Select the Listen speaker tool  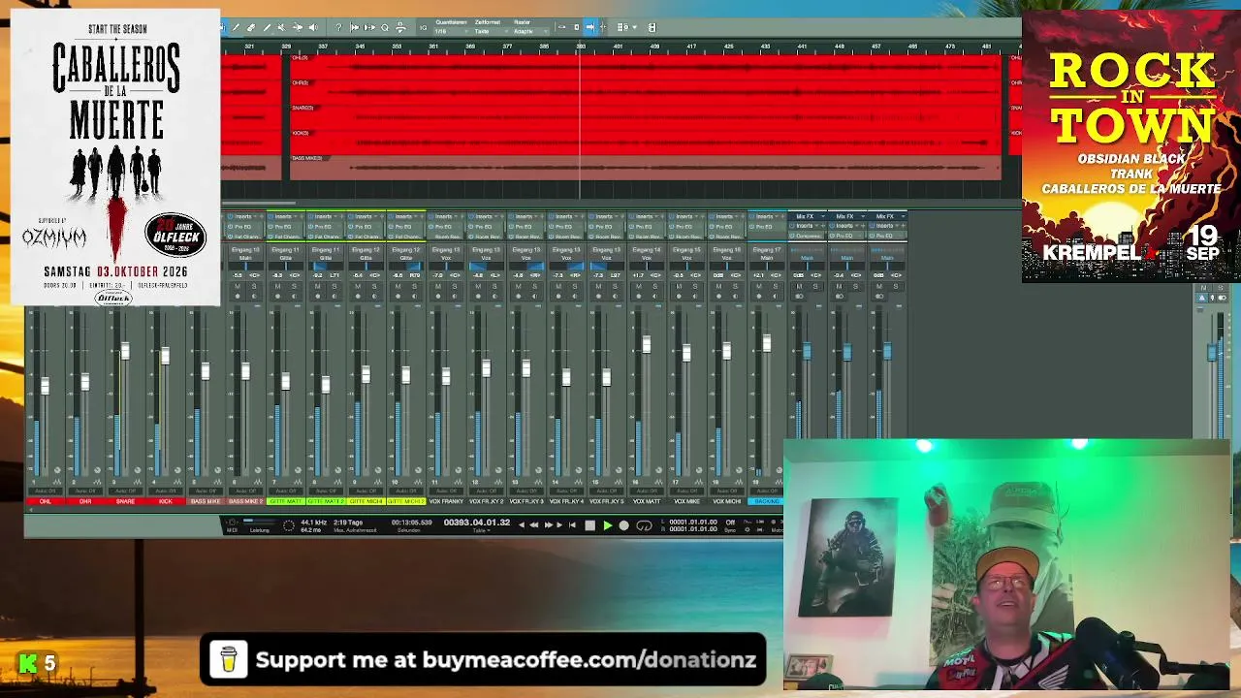pos(313,27)
